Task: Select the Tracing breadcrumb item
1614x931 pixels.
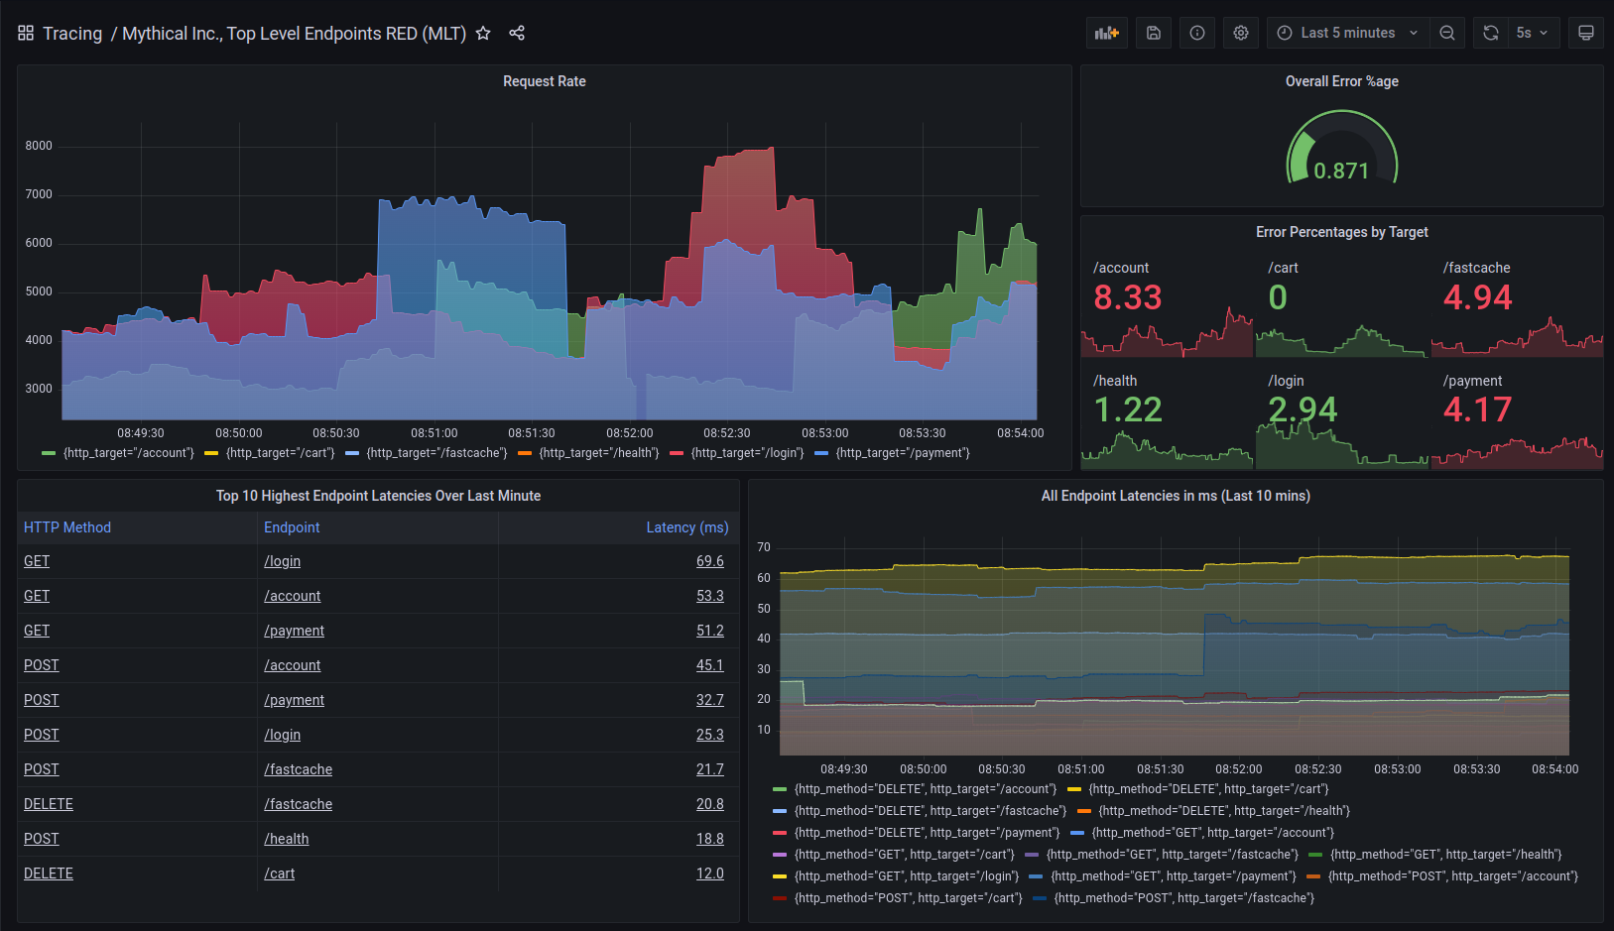Action: click(71, 33)
